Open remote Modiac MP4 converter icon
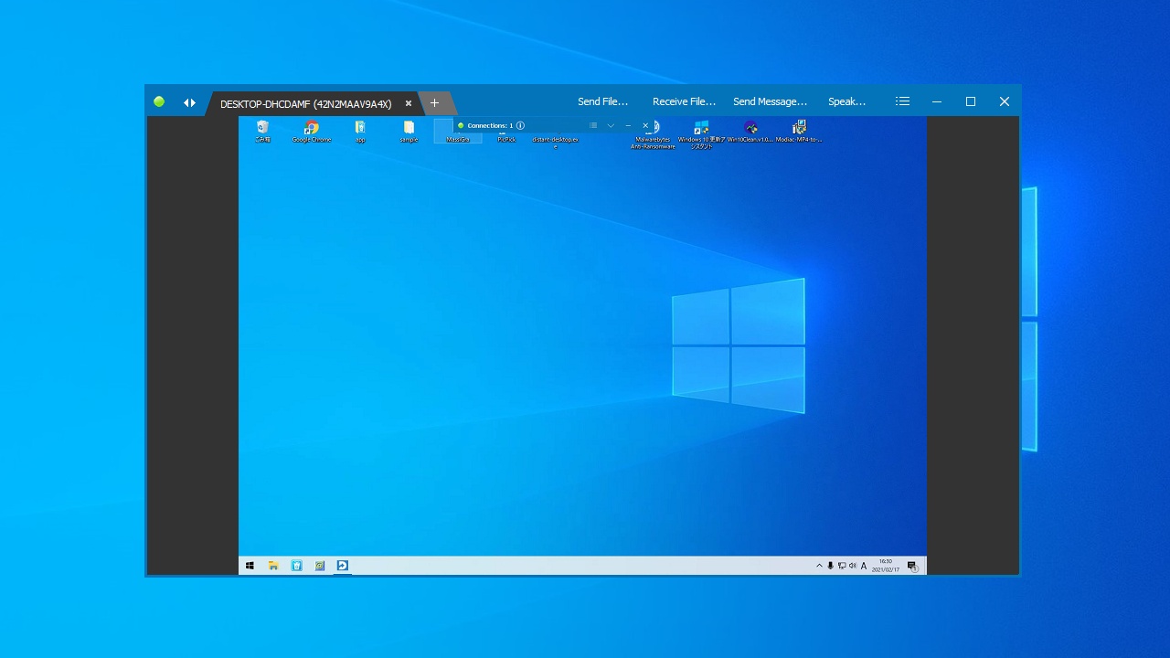The width and height of the screenshot is (1170, 658). point(799,132)
